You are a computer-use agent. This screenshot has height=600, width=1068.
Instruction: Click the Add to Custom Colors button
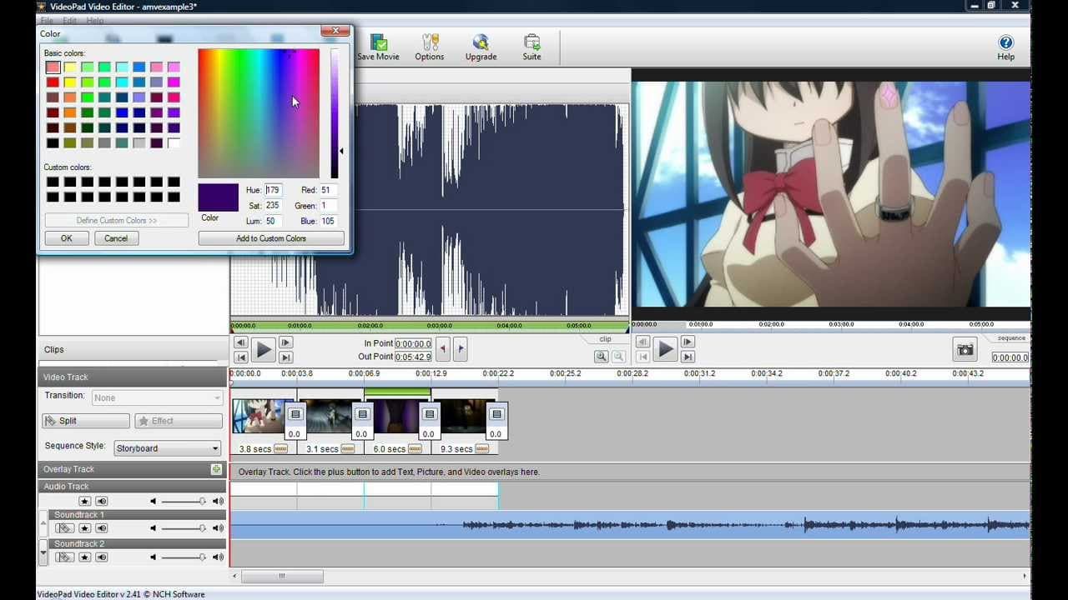point(270,238)
